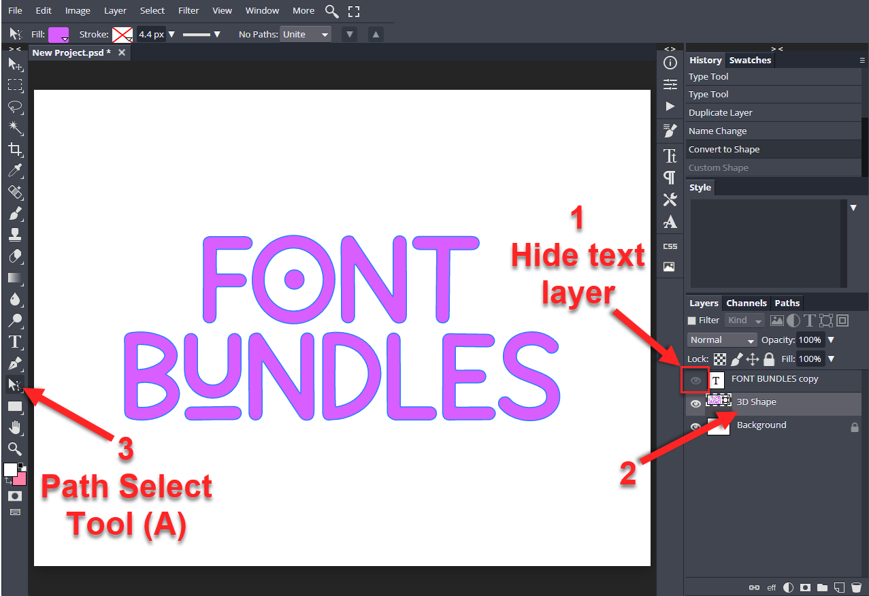Toggle lock image pixels brush icon
The image size is (869, 596).
click(x=736, y=359)
